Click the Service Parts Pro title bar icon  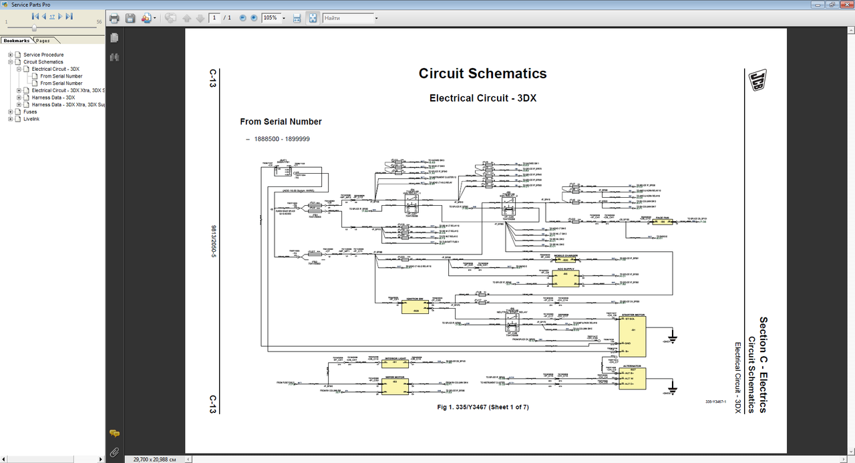pos(5,5)
